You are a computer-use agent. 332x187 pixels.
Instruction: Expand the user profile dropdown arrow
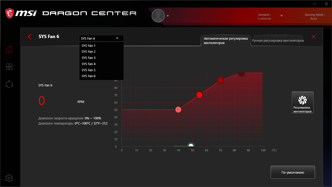[x=168, y=16]
